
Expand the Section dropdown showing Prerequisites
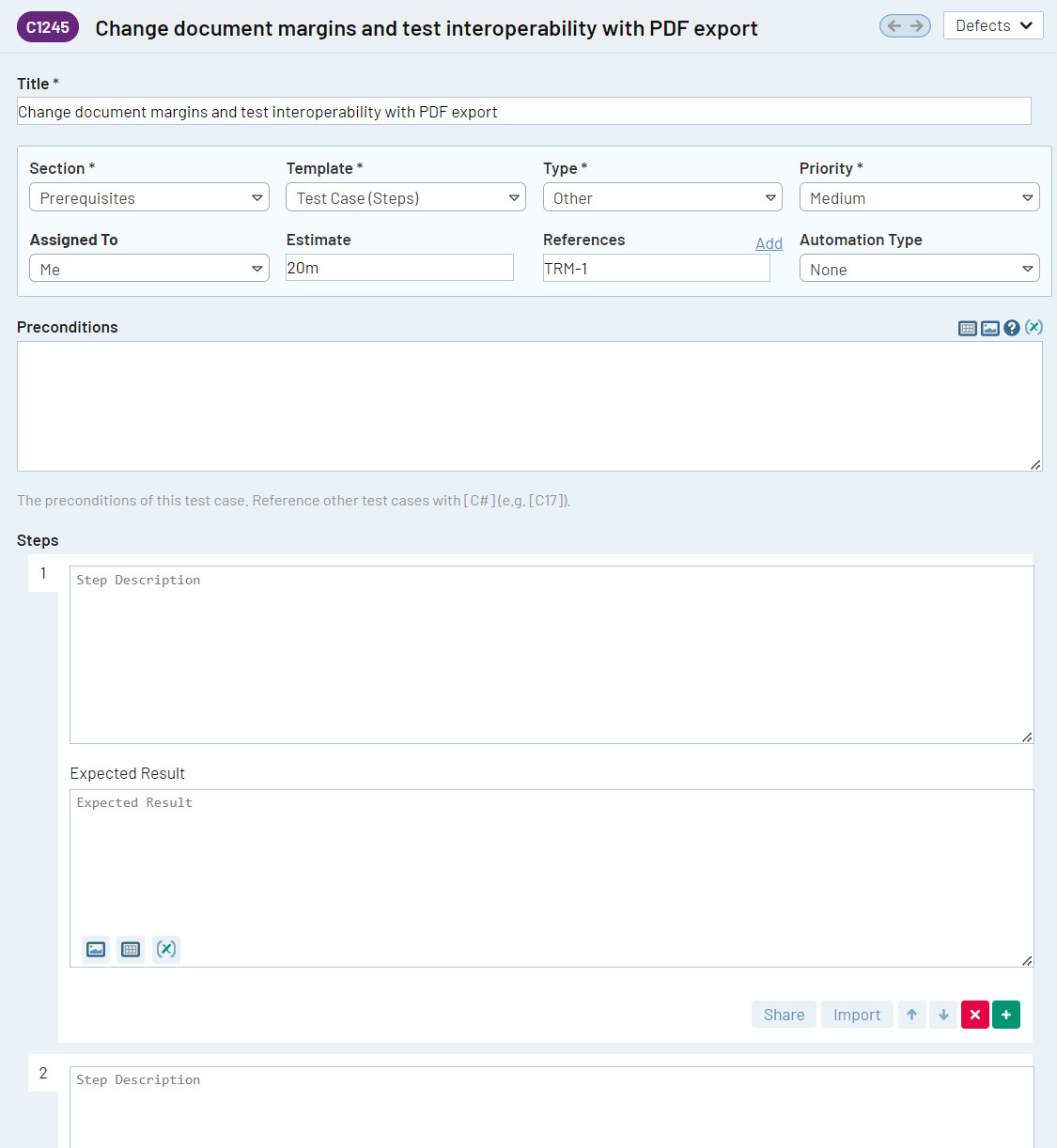(149, 198)
